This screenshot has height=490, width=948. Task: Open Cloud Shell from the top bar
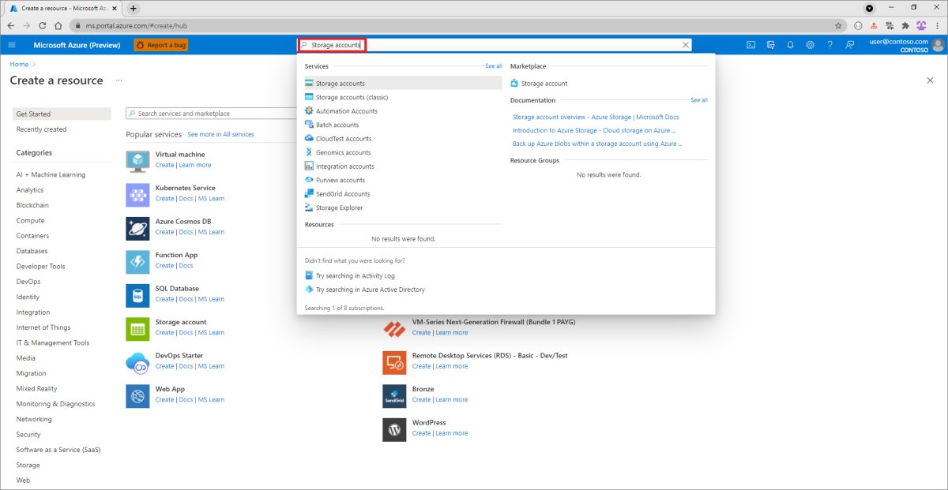coord(751,45)
